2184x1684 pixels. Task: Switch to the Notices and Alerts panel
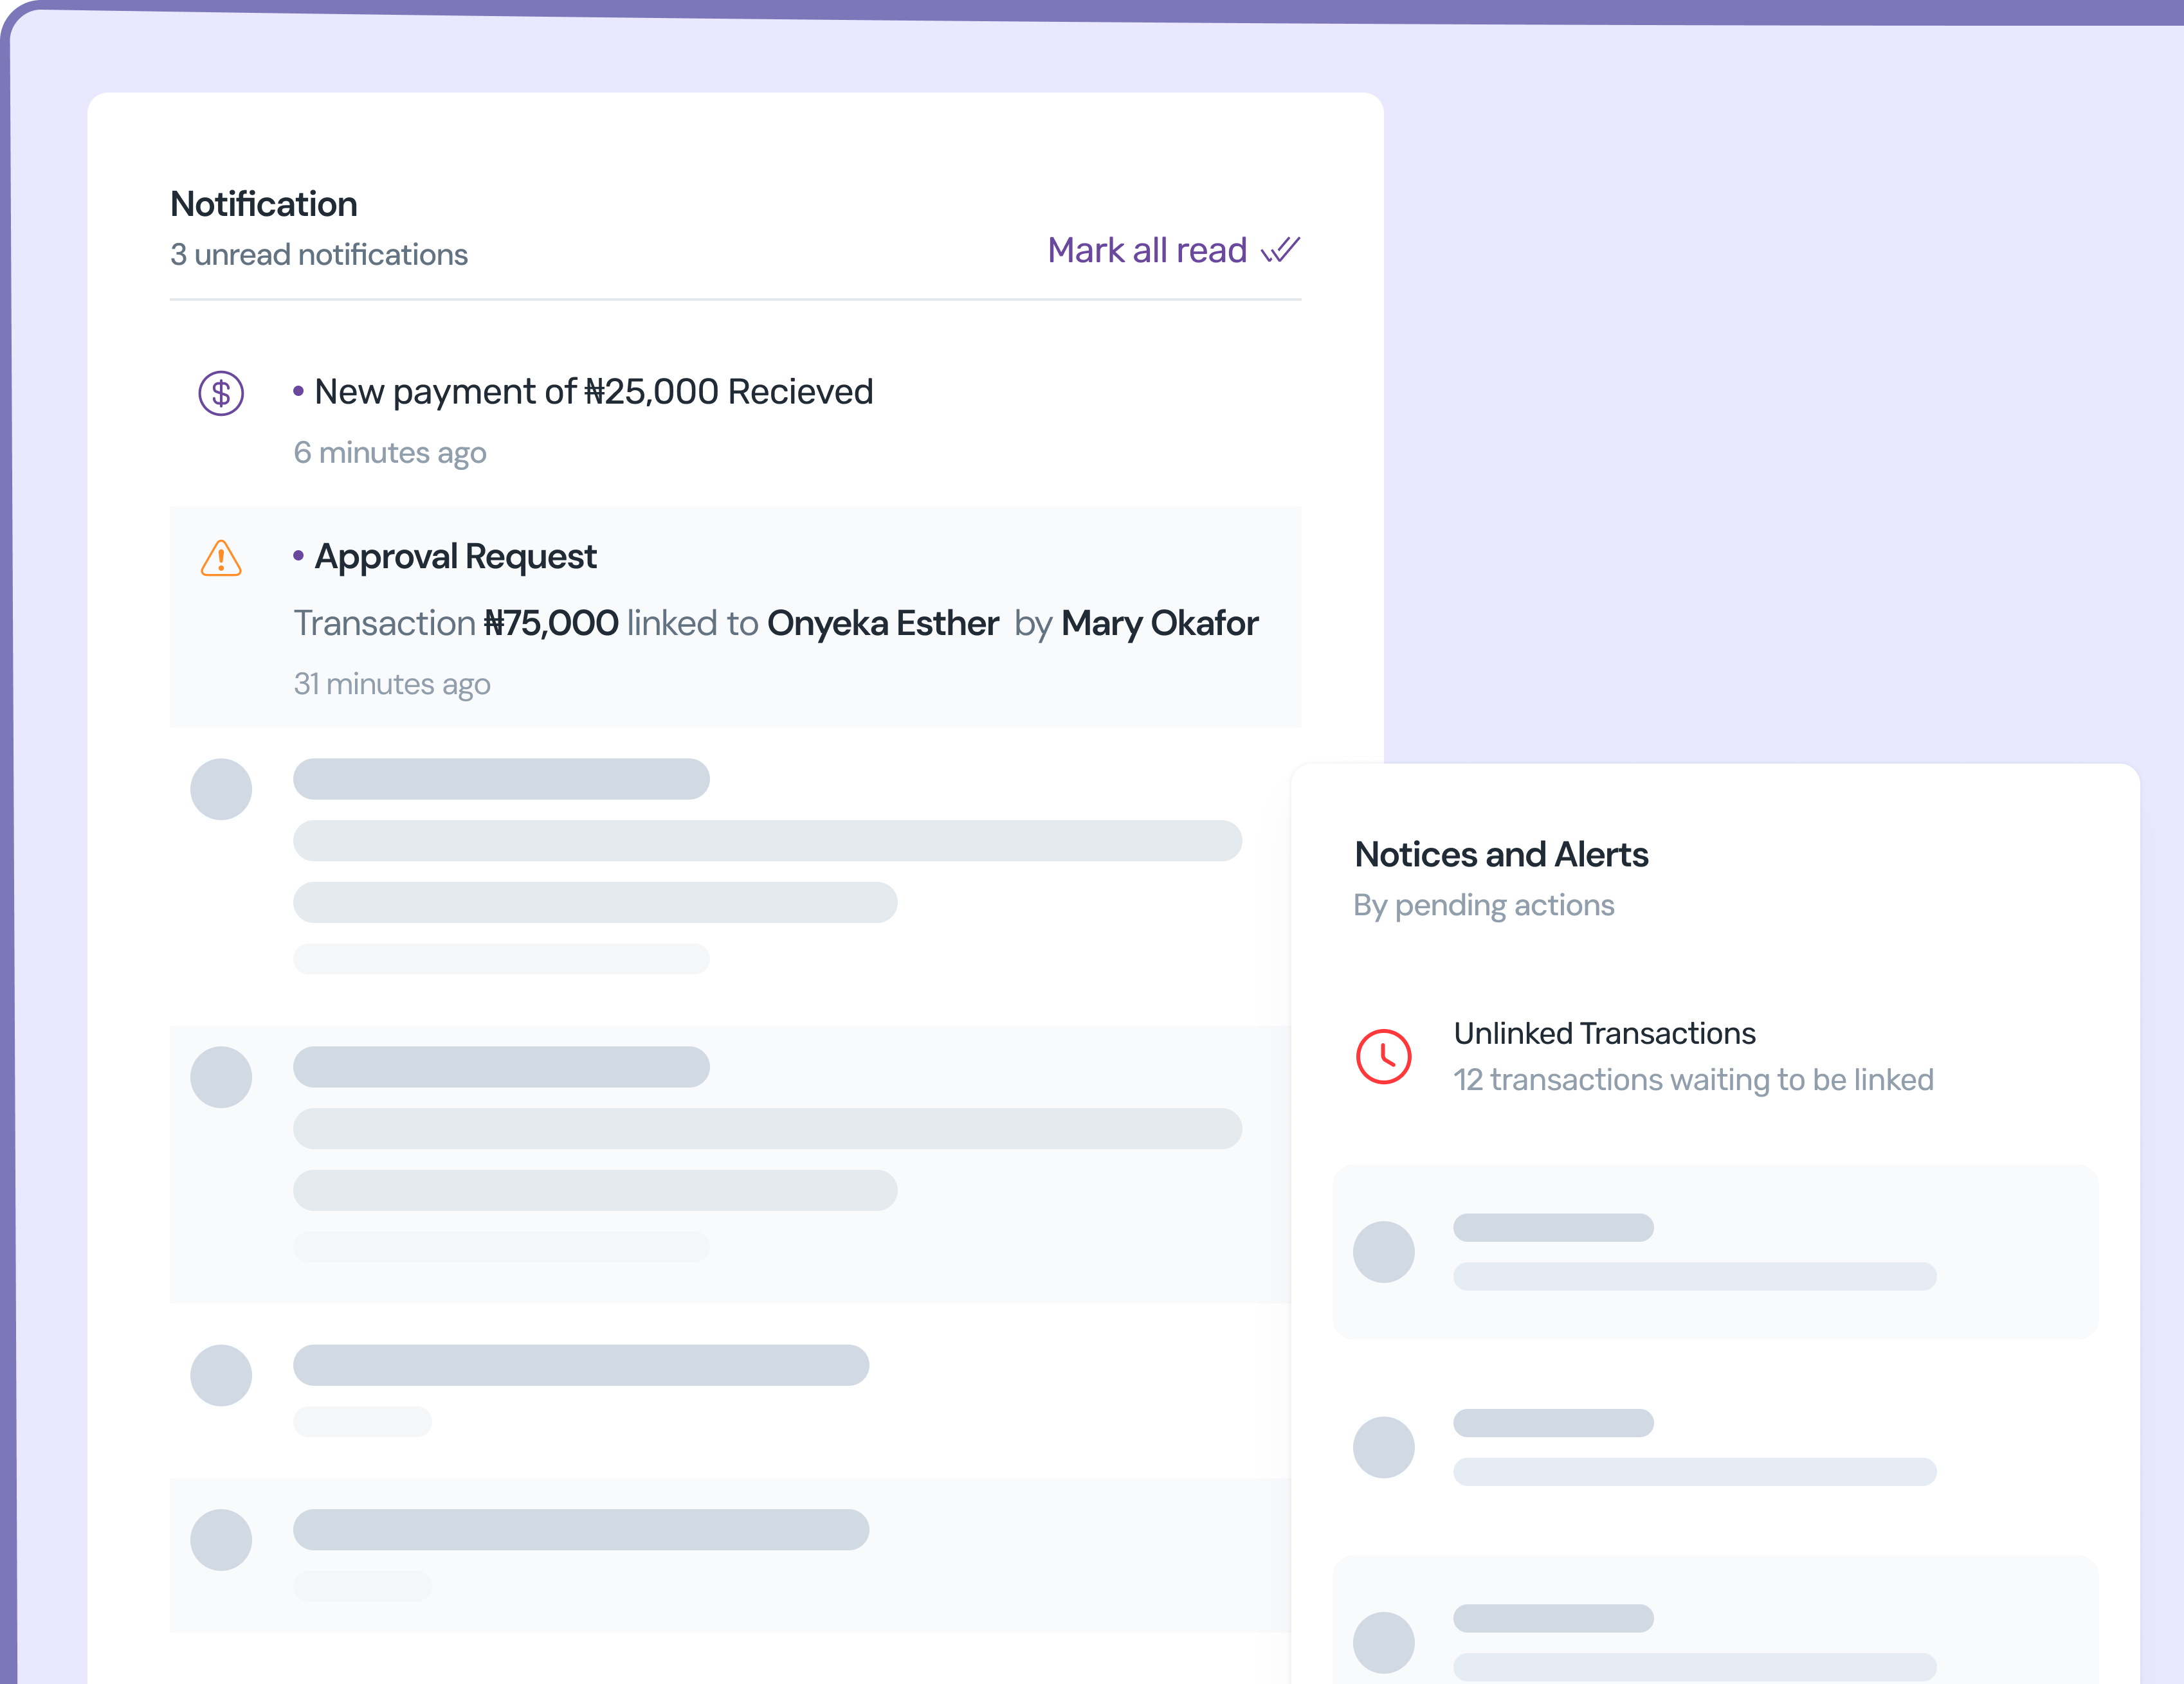[x=1502, y=854]
